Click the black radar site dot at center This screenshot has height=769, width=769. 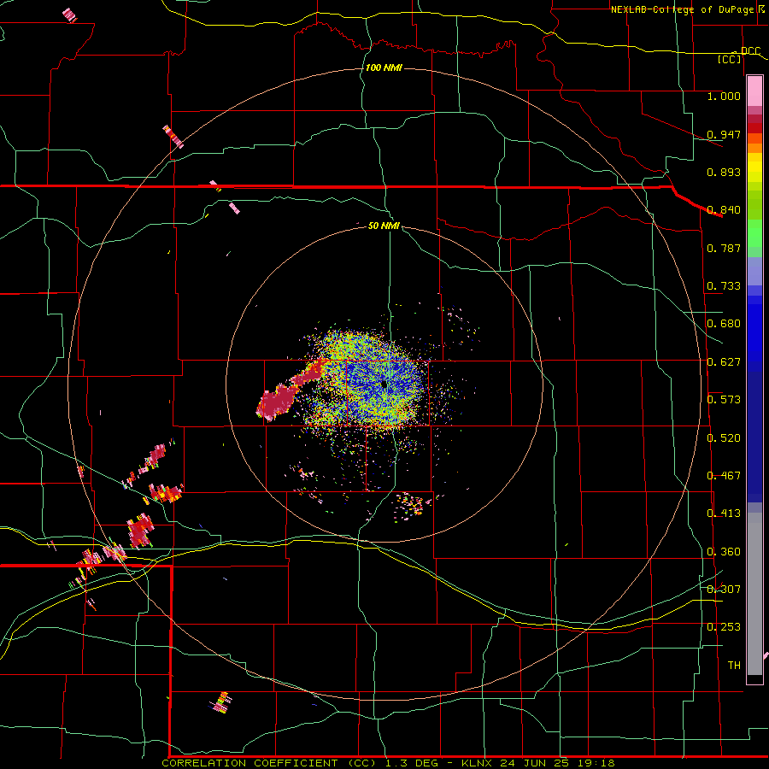(x=384, y=385)
